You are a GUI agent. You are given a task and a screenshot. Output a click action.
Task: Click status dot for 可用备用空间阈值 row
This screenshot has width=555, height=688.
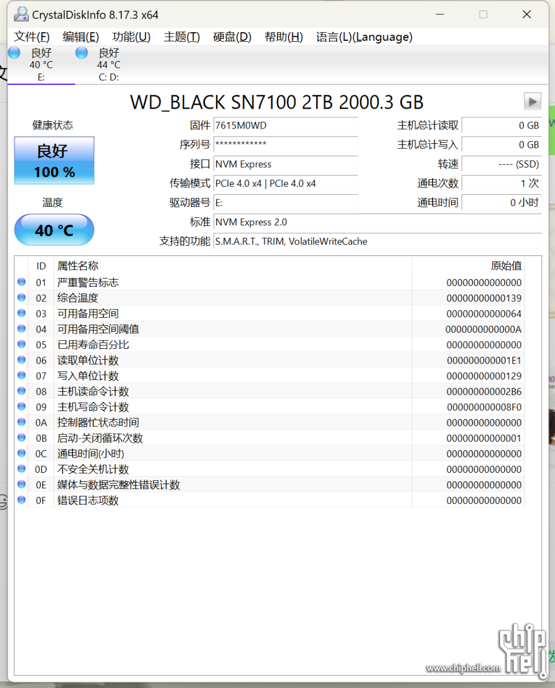[x=22, y=328]
